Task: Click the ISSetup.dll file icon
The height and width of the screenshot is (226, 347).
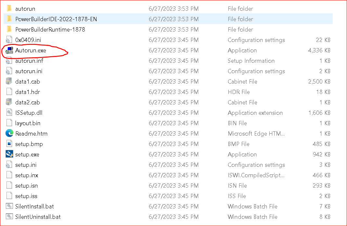Action: pyautogui.click(x=9, y=113)
